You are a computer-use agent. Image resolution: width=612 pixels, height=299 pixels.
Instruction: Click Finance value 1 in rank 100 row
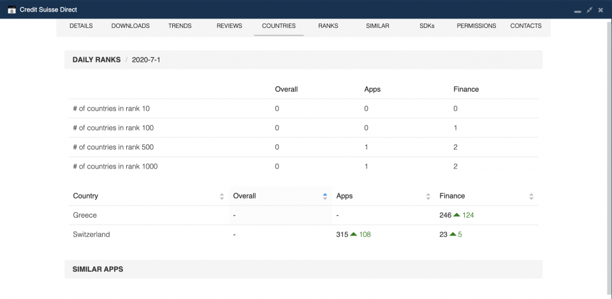pos(455,128)
